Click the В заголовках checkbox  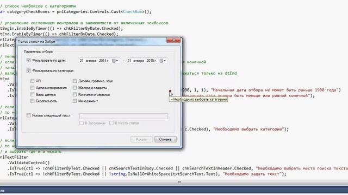(x=82, y=123)
